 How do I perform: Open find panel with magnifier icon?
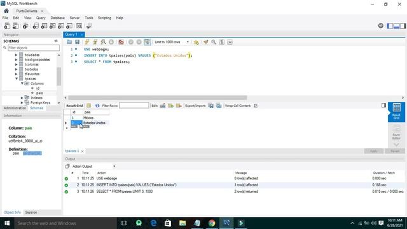click(x=214, y=42)
